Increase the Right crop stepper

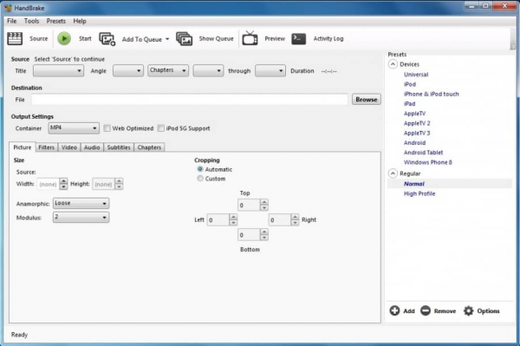[x=295, y=217]
